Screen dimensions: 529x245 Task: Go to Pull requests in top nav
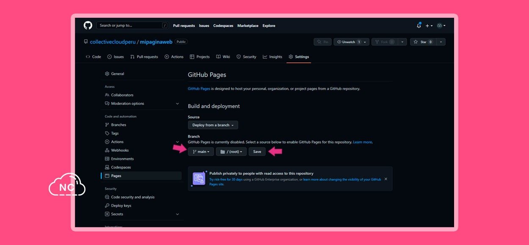pos(184,26)
